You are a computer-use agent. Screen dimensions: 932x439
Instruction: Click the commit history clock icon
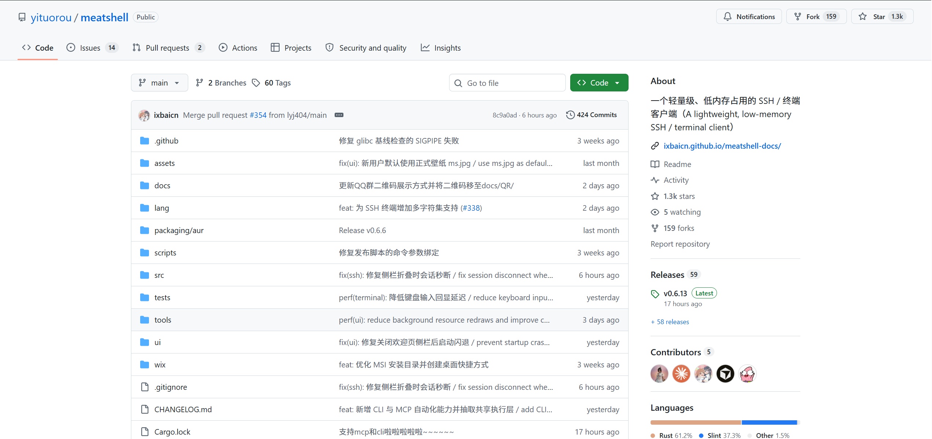pos(570,115)
